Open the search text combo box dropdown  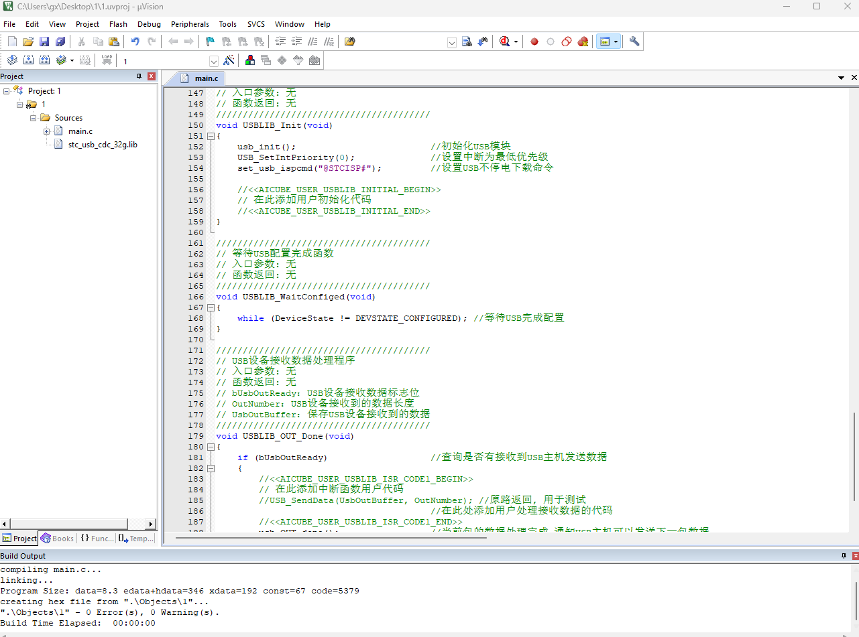[x=451, y=42]
